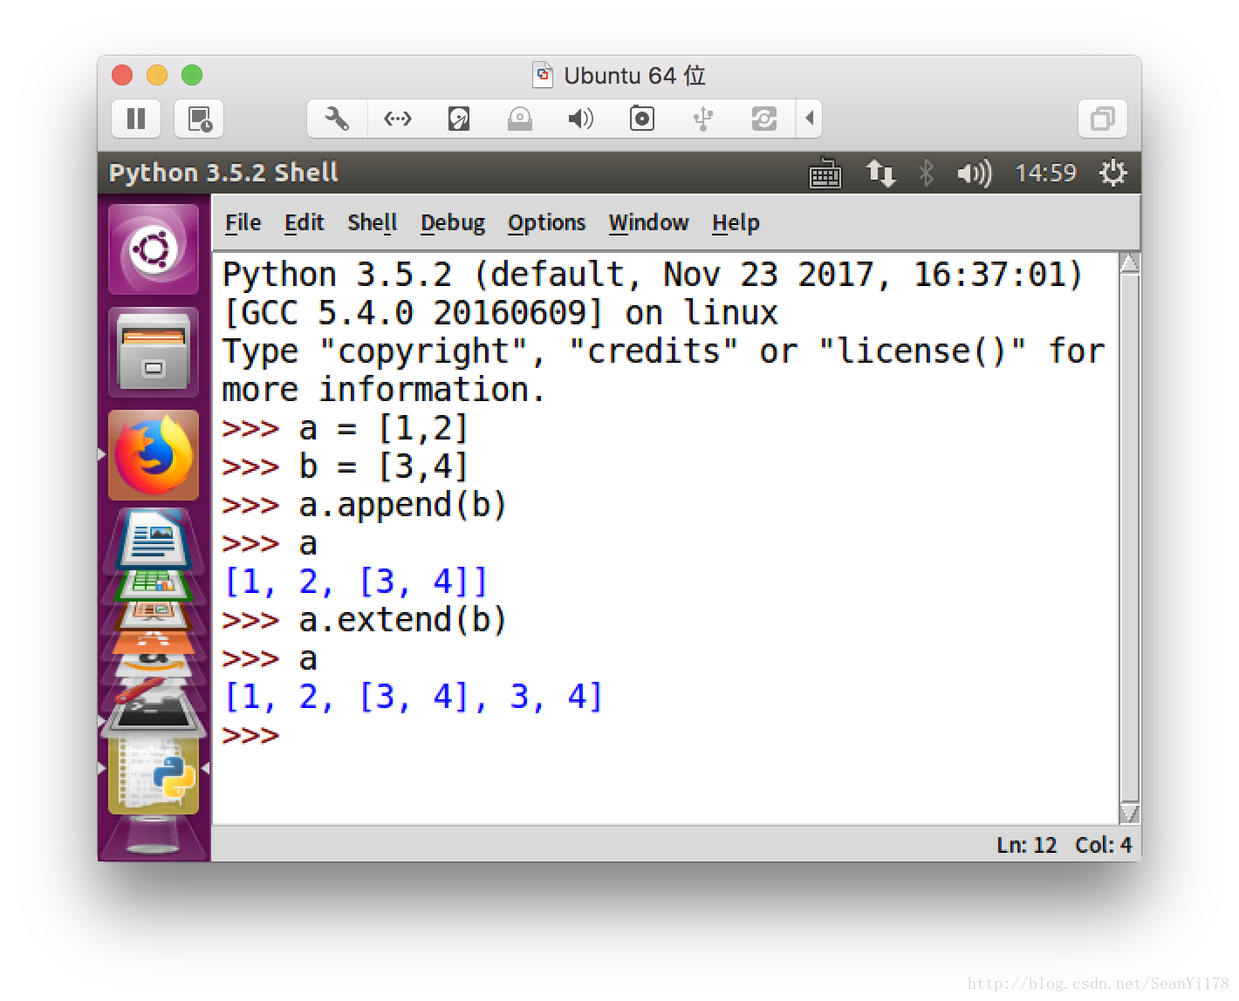Open Ubuntu keyboard input indicator
Screen dimensions: 1239x1001
[825, 174]
